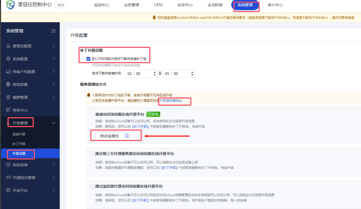
Task: Switch to the 安全中心 tab
Action: (x=185, y=5)
